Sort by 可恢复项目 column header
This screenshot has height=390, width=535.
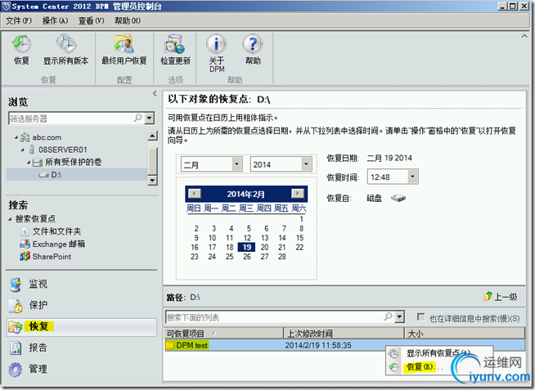tap(224, 333)
